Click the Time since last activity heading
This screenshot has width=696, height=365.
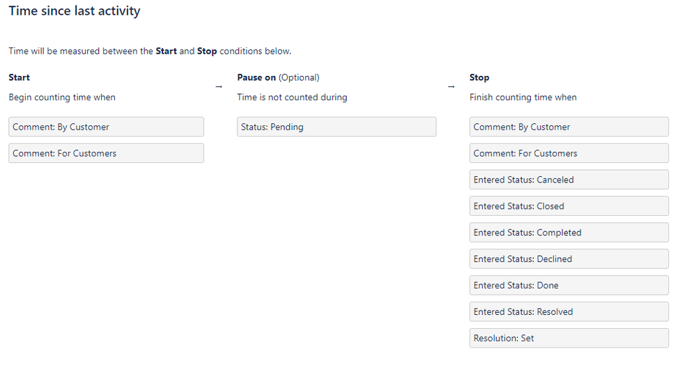click(75, 10)
